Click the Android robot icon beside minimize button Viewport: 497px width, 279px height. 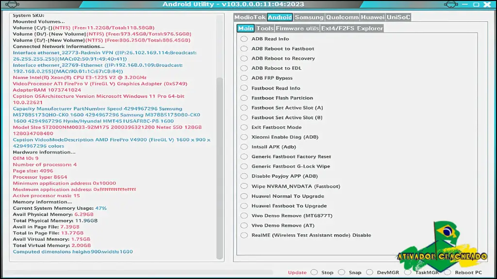pos(451,4)
